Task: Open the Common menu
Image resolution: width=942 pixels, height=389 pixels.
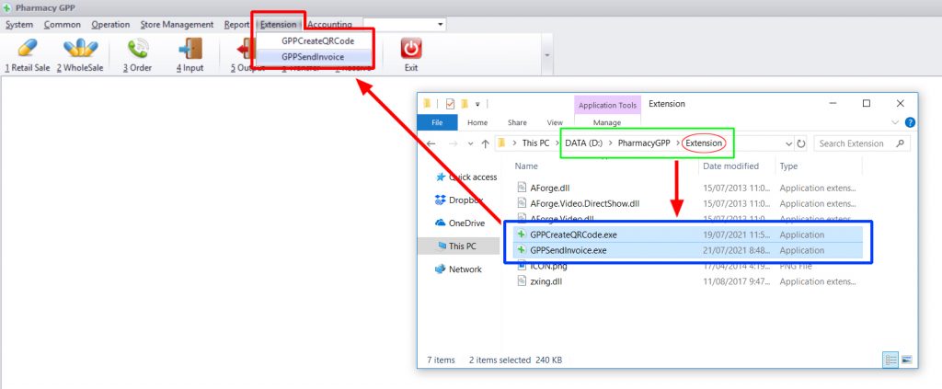Action: pyautogui.click(x=62, y=25)
